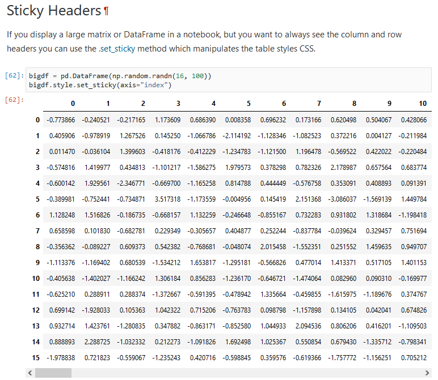Click column header 10
This screenshot has width=438, height=380.
tap(423, 104)
